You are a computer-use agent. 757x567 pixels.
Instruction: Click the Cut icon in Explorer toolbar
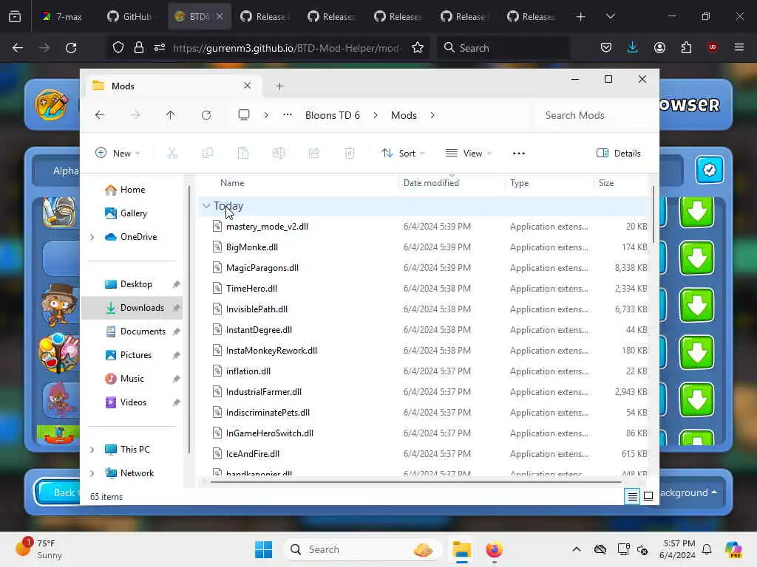(x=172, y=154)
